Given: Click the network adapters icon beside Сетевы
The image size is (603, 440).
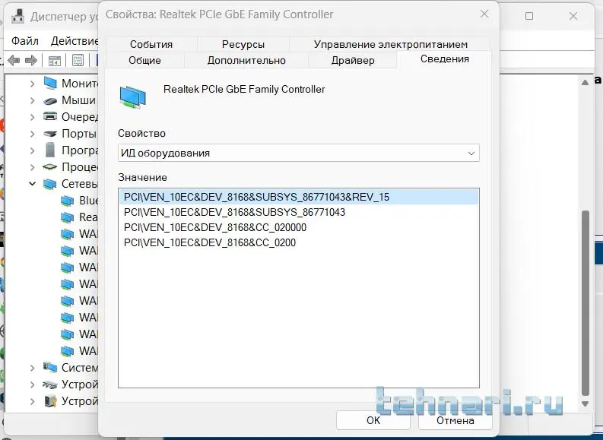Looking at the screenshot, I should [49, 184].
